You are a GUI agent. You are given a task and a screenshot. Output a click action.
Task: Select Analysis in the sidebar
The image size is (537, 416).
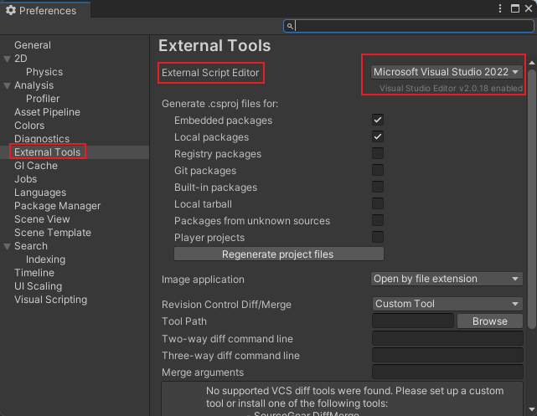click(x=34, y=85)
